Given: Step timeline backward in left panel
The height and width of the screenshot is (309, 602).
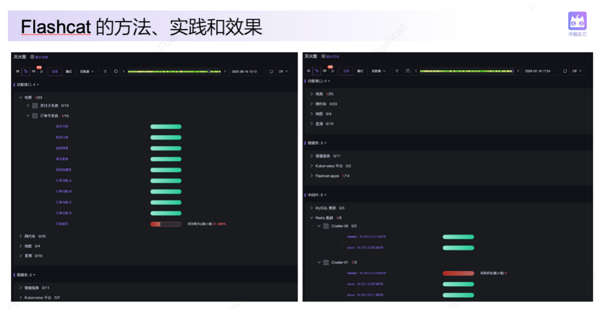Looking at the screenshot, I should (x=124, y=71).
